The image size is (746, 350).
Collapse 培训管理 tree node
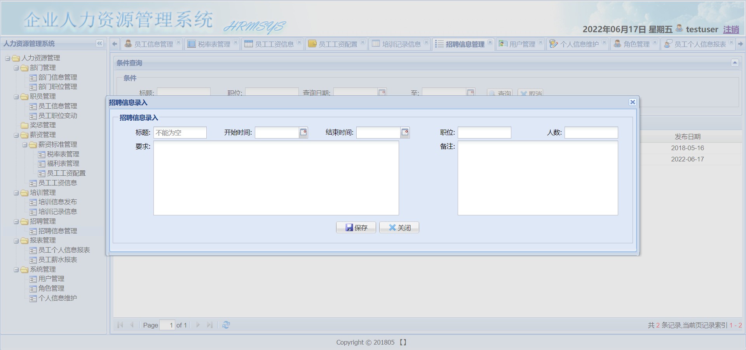click(x=16, y=193)
